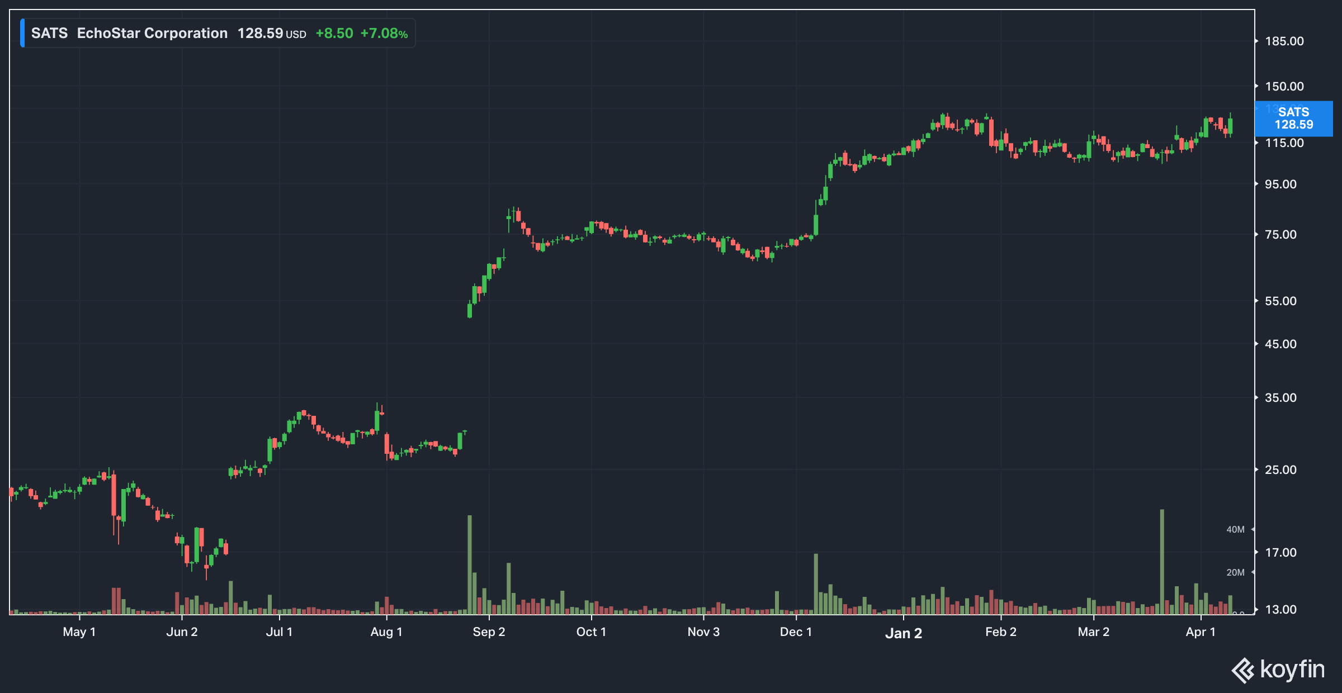
Task: Click the EchoStar Corporation name label
Action: [x=152, y=33]
